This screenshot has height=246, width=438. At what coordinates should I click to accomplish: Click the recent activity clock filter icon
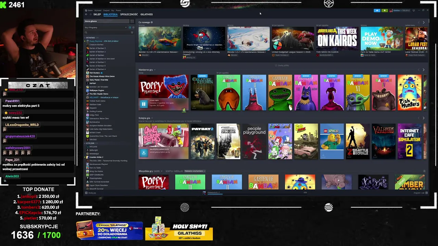(x=130, y=27)
